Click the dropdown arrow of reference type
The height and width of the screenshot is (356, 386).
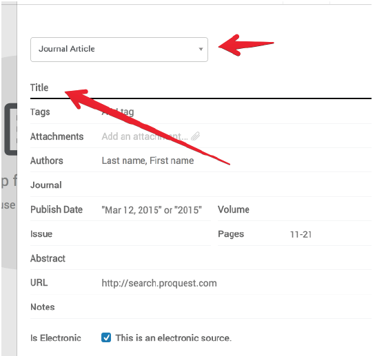point(201,49)
